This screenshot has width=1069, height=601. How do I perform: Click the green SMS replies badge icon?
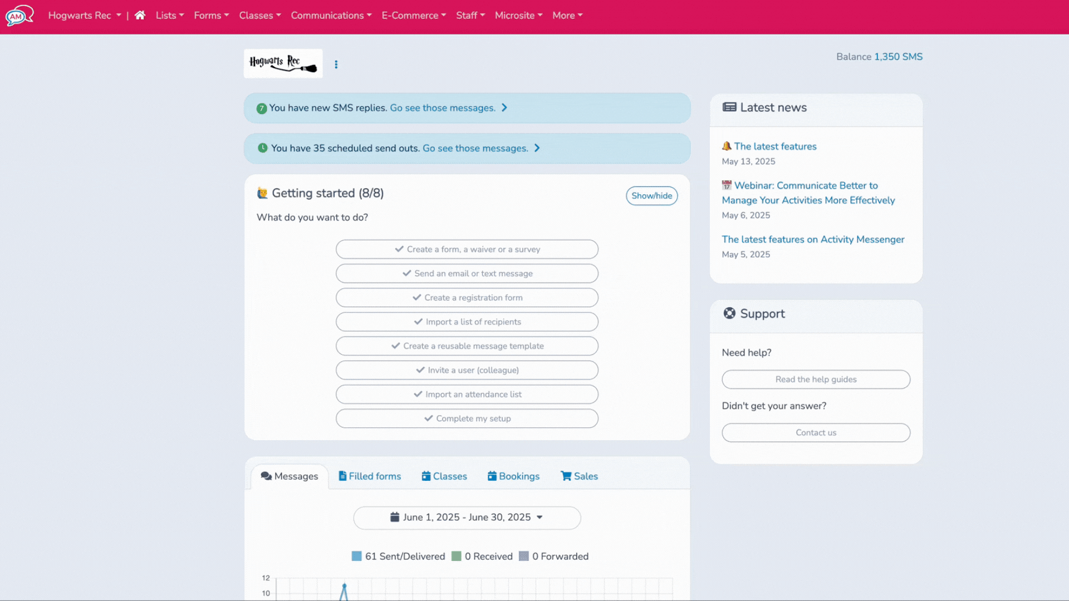pos(262,109)
